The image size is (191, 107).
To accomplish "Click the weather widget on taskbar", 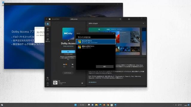I will [x=2, y=105].
